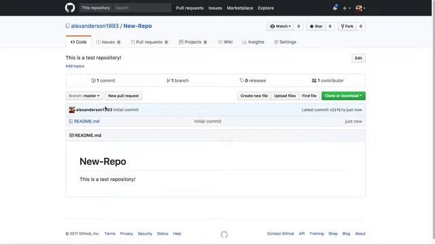
Task: Open the alexanderson1993 owner link in the title
Action: (94, 26)
